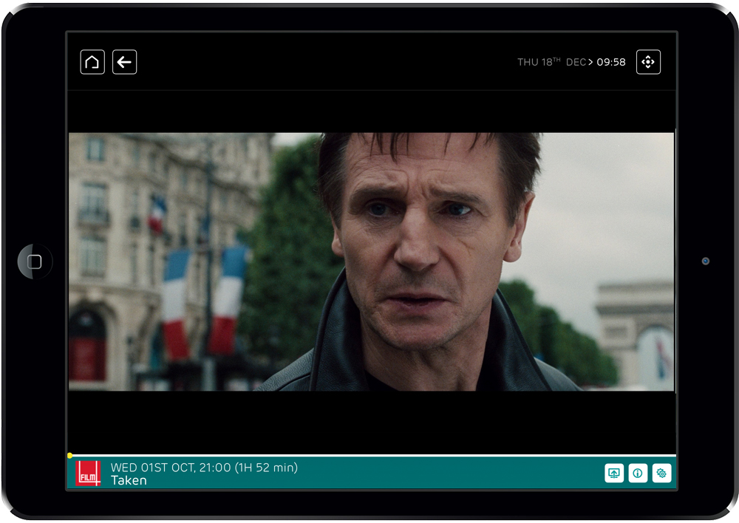Open programme info with the i icon

tap(638, 473)
